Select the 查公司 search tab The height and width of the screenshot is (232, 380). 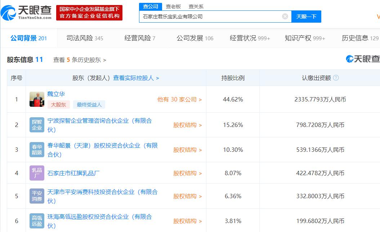151,6
